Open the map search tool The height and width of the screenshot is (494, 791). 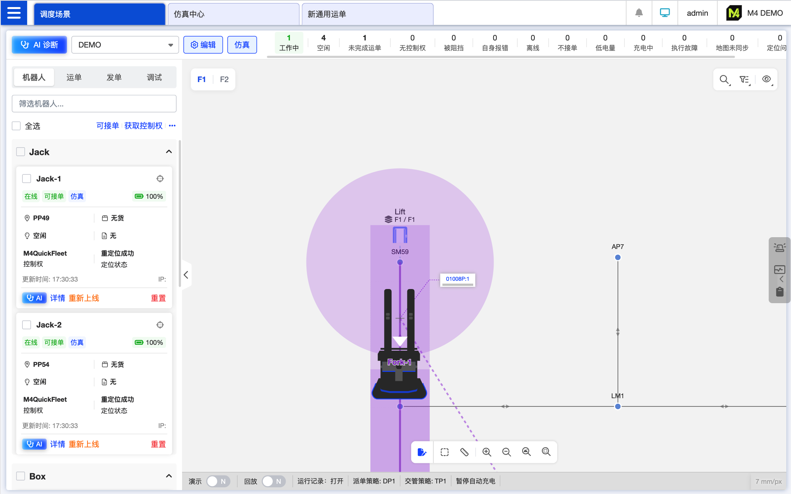(724, 80)
